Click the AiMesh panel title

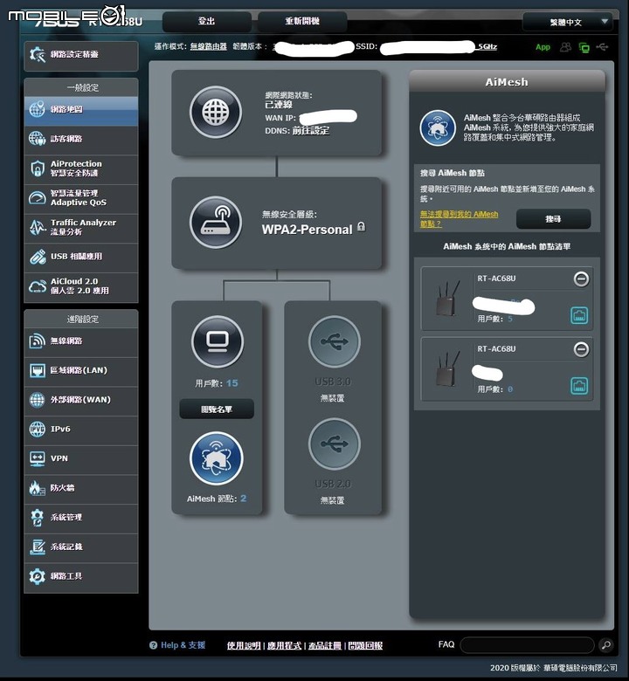tap(507, 82)
